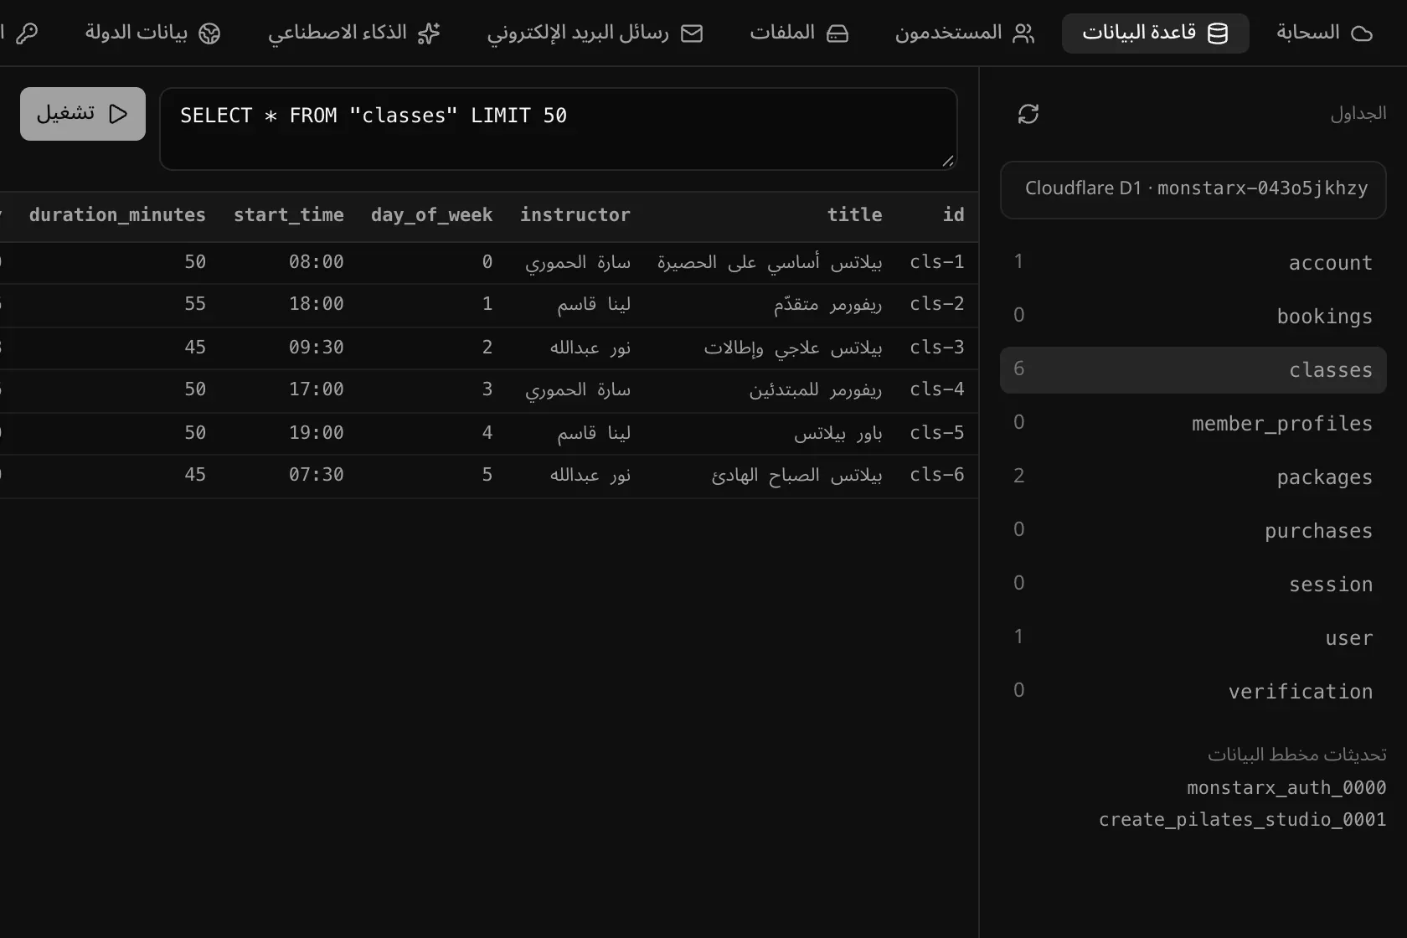Viewport: 1407px width, 938px height.
Task: Open the session table
Action: click(1193, 585)
